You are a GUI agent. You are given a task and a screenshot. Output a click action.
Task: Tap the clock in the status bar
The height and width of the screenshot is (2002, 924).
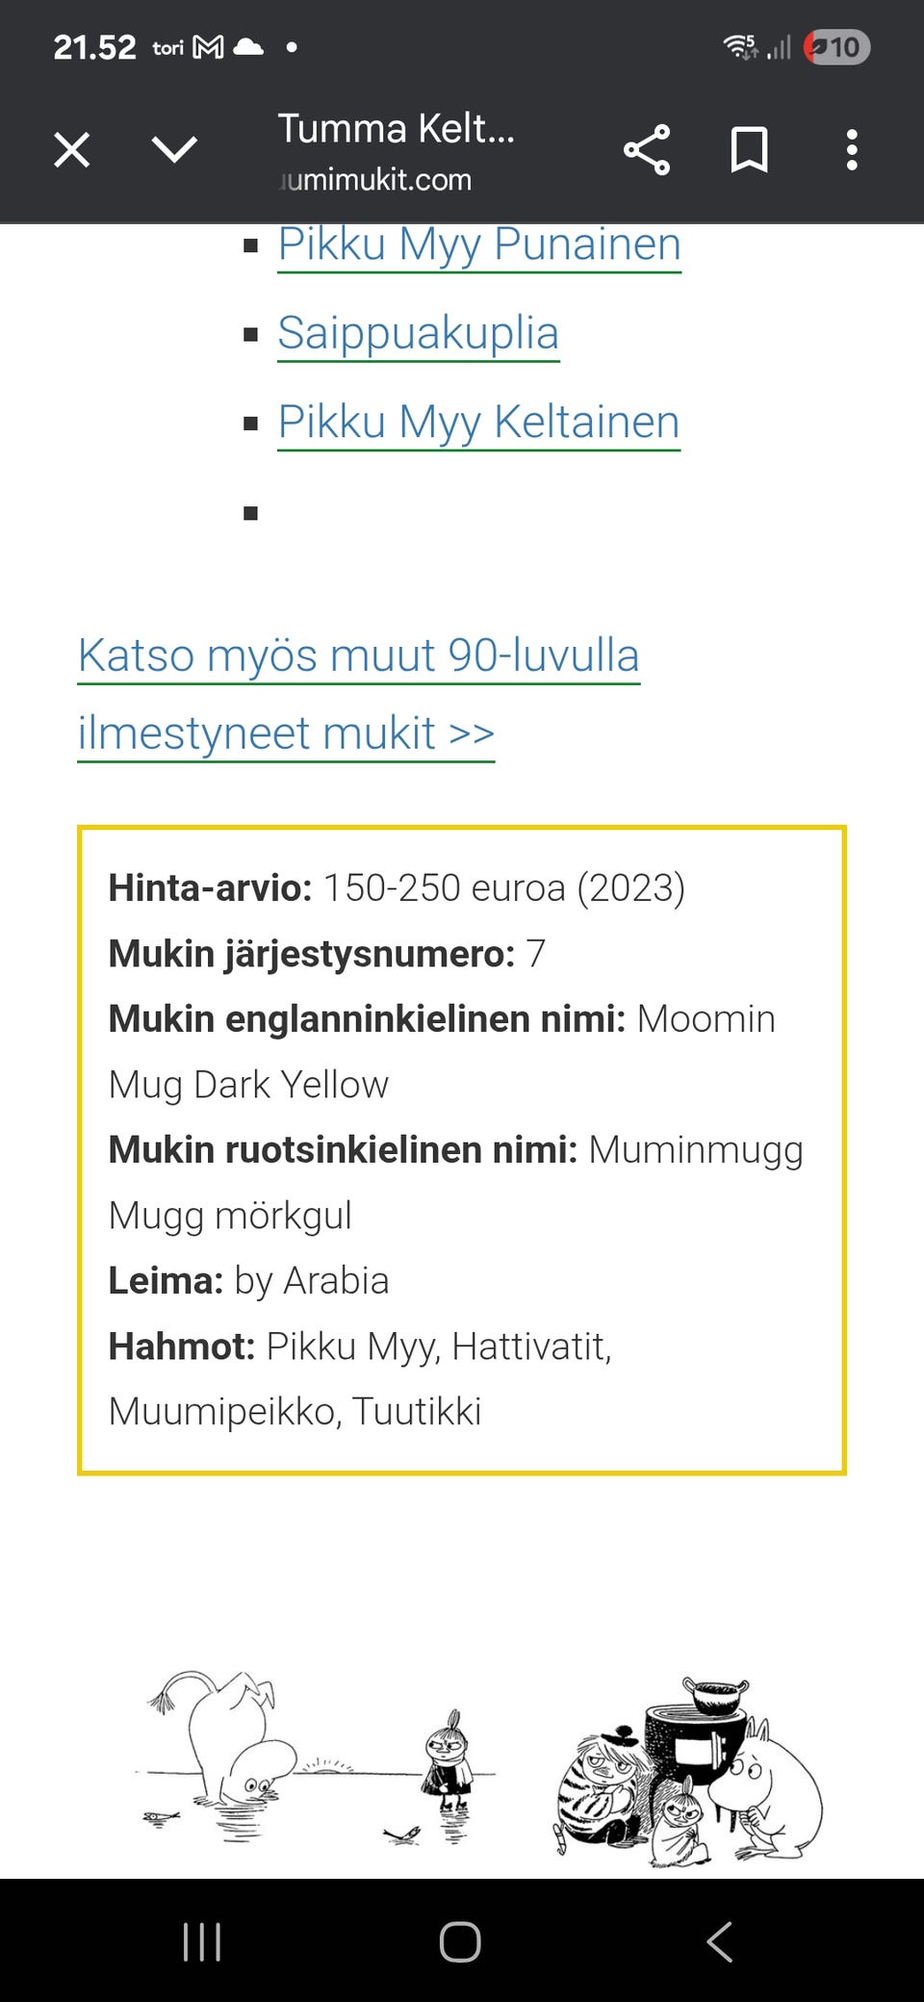(93, 46)
